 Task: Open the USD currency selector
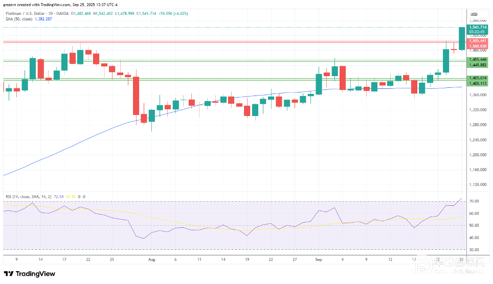[x=474, y=14]
